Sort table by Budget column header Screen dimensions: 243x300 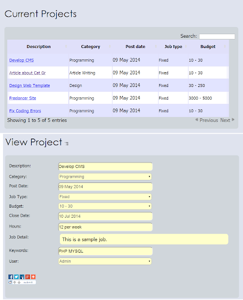pyautogui.click(x=208, y=47)
